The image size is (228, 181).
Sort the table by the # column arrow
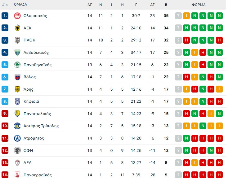tap(7, 5)
